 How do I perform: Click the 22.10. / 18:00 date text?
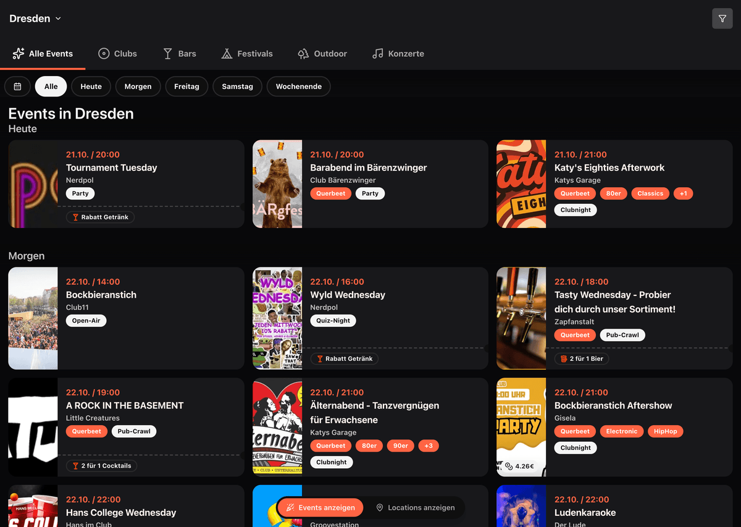point(582,282)
